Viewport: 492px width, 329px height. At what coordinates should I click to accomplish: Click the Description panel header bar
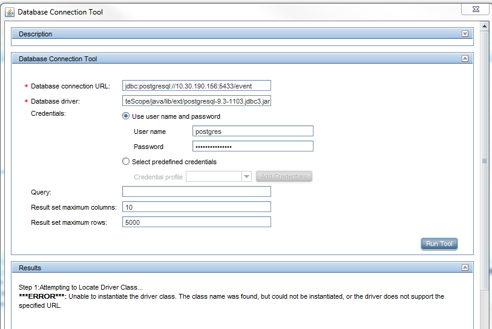[236, 34]
